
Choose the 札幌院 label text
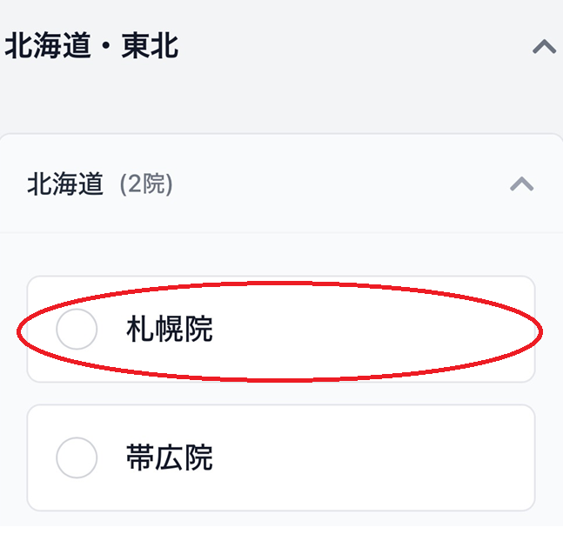coord(170,330)
